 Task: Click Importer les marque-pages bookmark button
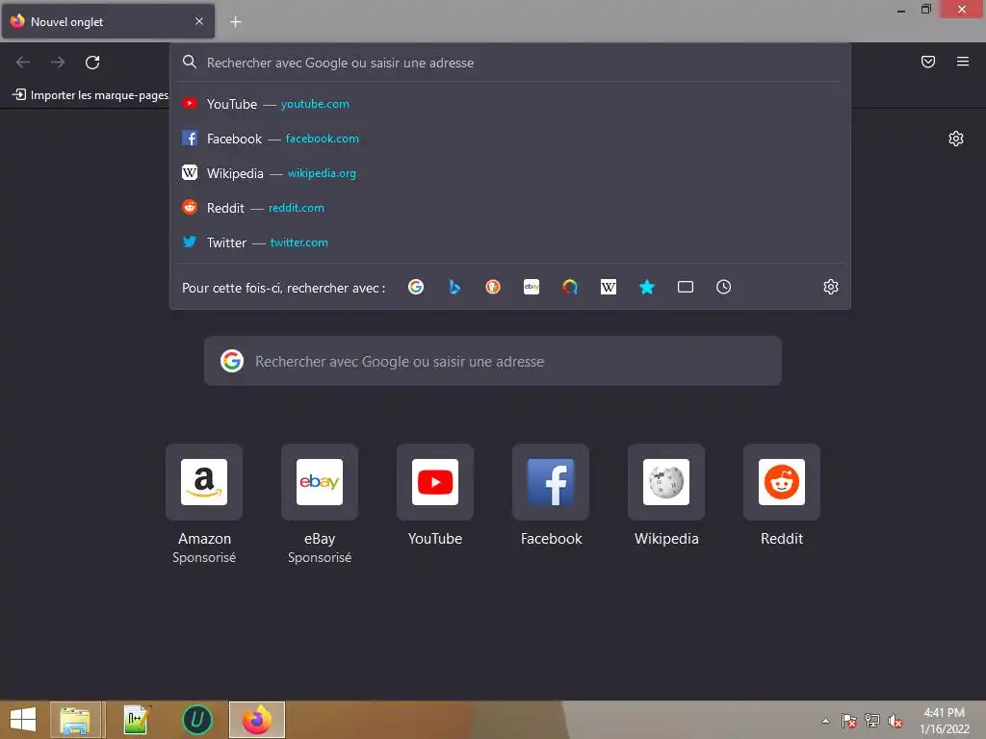pos(91,95)
